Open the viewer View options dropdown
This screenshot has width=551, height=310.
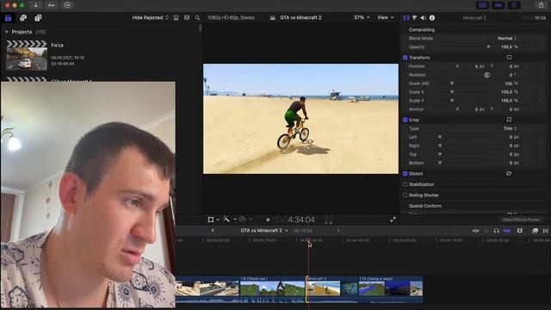click(x=385, y=17)
